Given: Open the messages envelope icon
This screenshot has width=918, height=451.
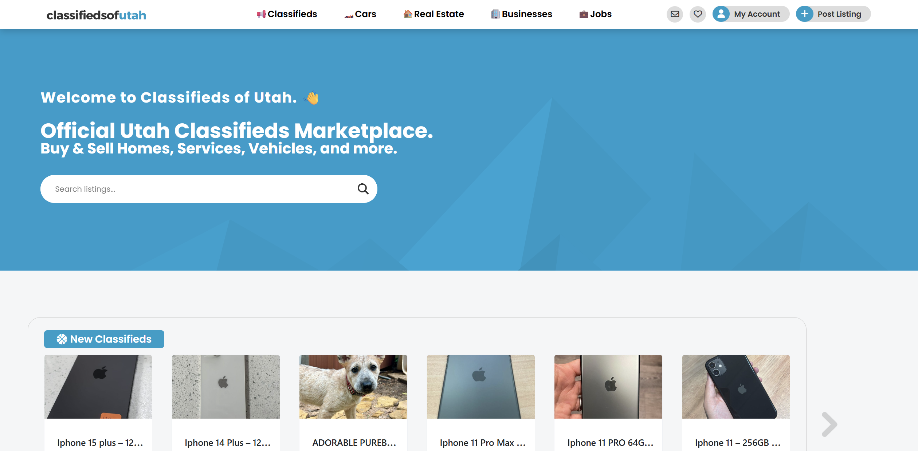Looking at the screenshot, I should (x=675, y=14).
